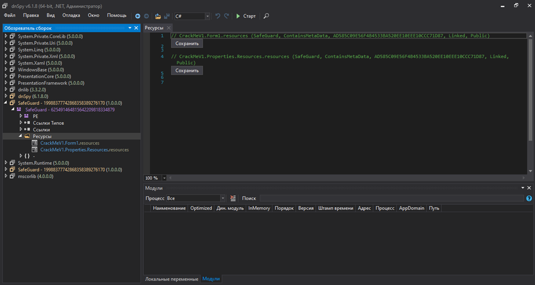The height and width of the screenshot is (285, 535).
Task: Save Properties.Resources with second Сохранить button
Action: [x=187, y=70]
